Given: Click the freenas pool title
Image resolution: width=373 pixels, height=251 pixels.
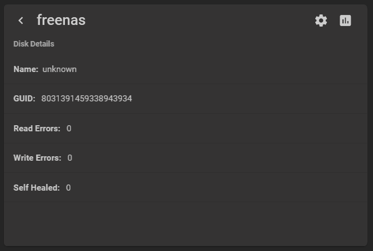Looking at the screenshot, I should [x=61, y=20].
